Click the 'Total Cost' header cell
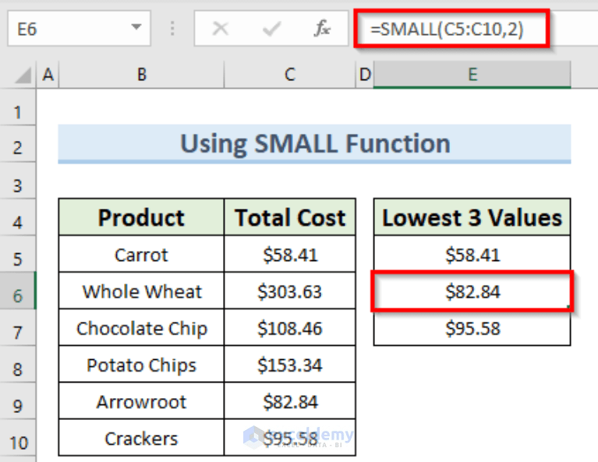 [x=290, y=217]
